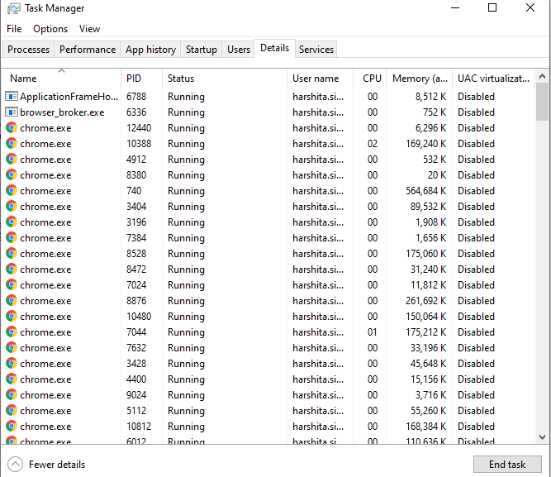Viewport: 551px width, 477px height.
Task: Switch to the Processes tab
Action: (x=28, y=50)
